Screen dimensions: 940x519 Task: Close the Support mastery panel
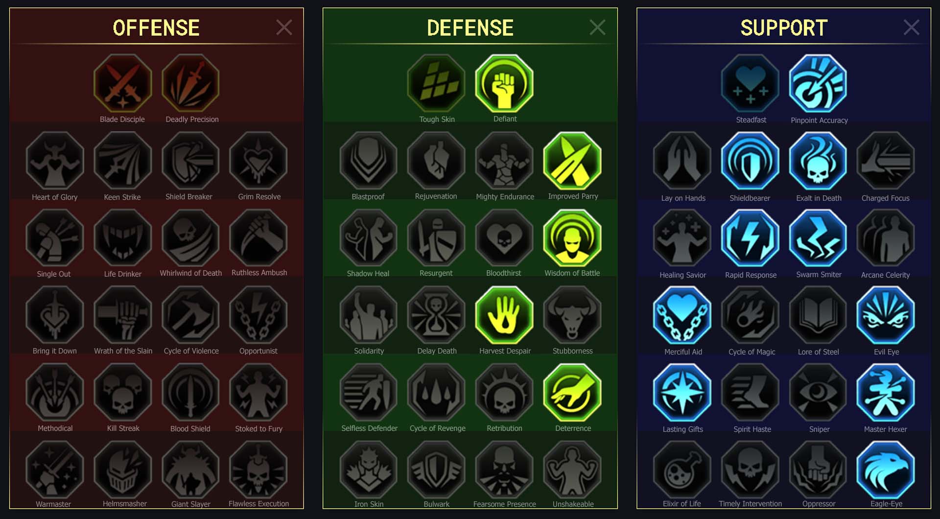pyautogui.click(x=911, y=27)
